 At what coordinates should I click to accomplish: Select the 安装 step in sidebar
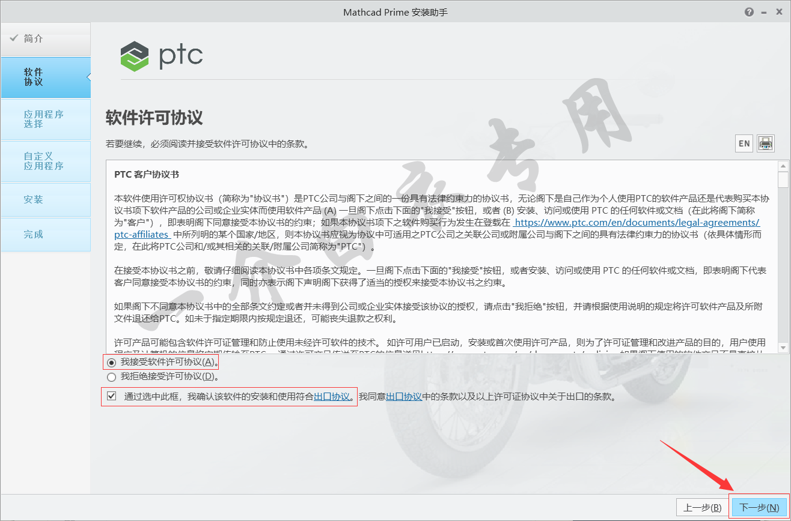point(45,200)
